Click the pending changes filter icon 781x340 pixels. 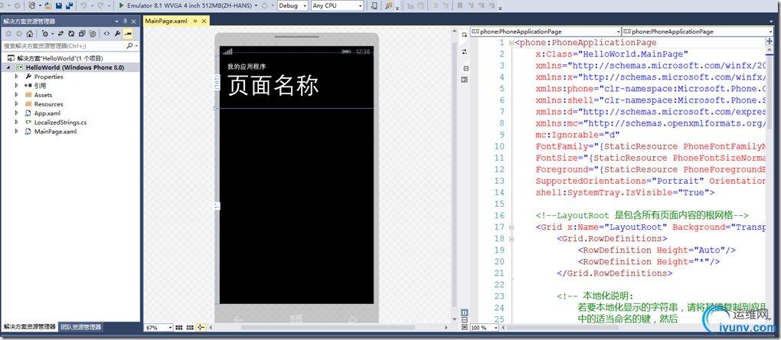pyautogui.click(x=46, y=34)
